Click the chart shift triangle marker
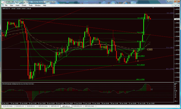Screen dimensions: 181x109 [153, 8]
